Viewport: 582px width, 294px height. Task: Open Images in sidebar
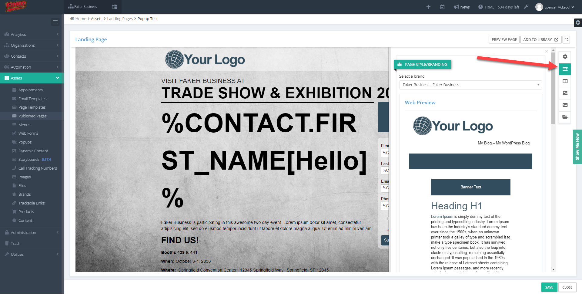tap(31, 177)
